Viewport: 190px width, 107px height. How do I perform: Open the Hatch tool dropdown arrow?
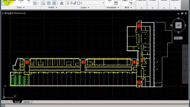pos(38,3)
